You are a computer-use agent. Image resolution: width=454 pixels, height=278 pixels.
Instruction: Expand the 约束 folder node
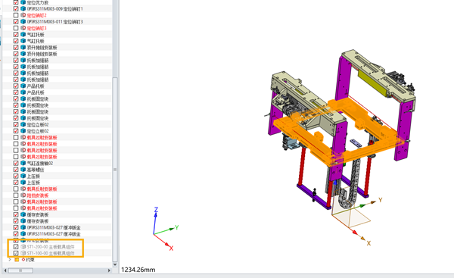[x=10, y=260]
